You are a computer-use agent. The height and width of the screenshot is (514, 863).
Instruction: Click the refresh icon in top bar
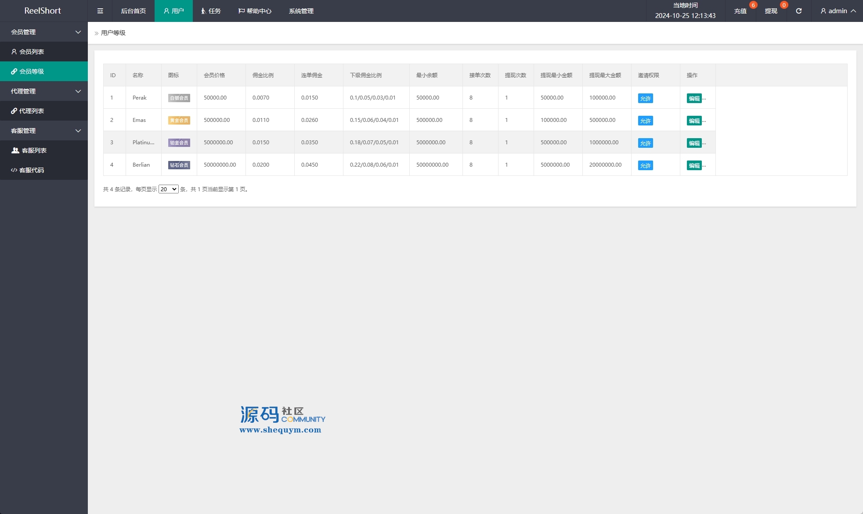(x=798, y=11)
